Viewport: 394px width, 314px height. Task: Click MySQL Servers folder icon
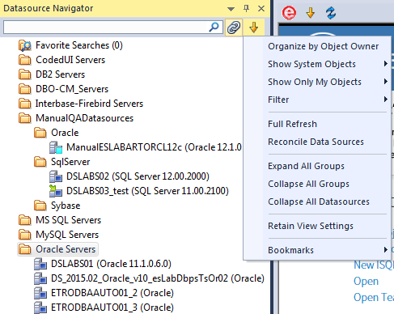coord(25,235)
